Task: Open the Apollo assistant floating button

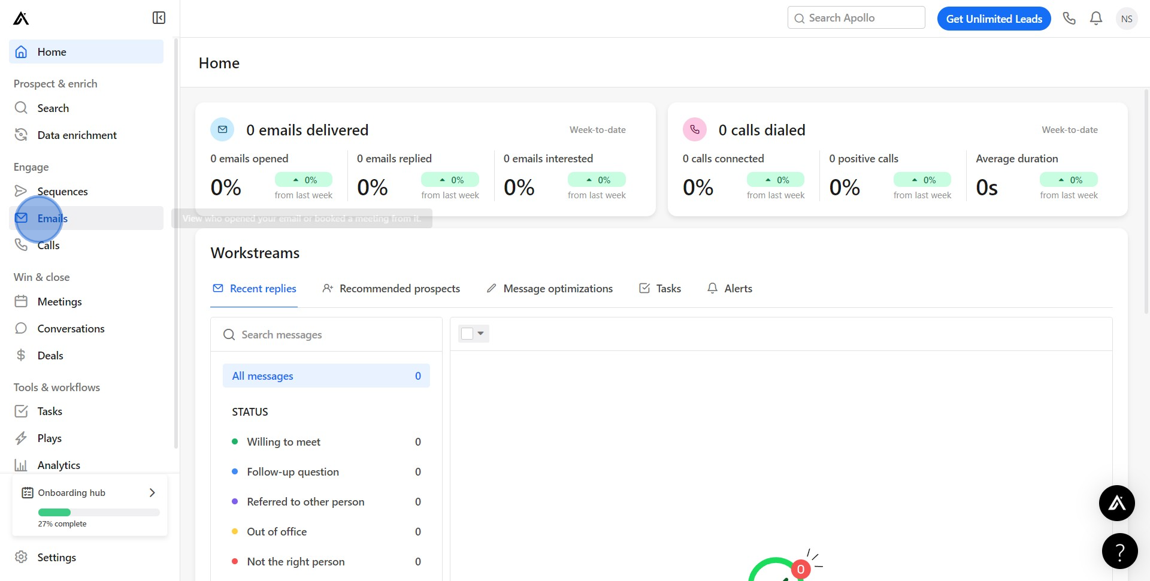Action: click(x=1116, y=503)
